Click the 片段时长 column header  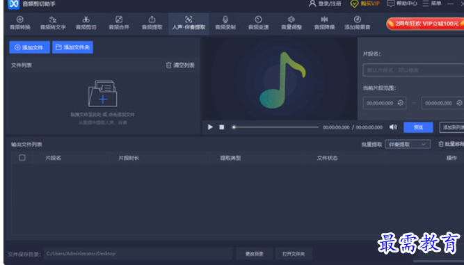(x=129, y=158)
